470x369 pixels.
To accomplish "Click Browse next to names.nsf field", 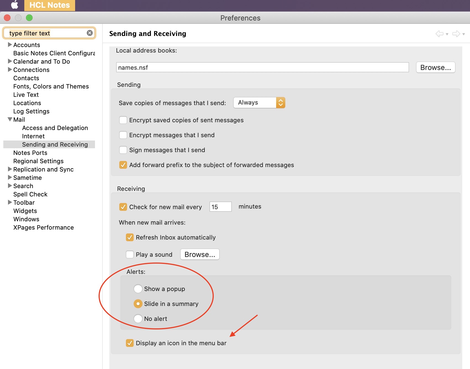I will pyautogui.click(x=435, y=67).
